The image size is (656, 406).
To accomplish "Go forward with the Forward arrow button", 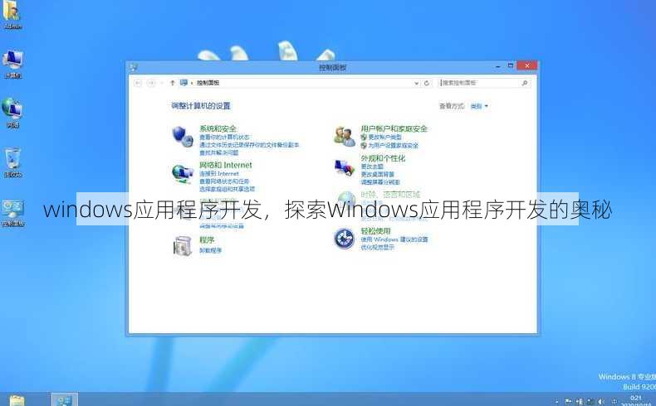I will pos(151,83).
